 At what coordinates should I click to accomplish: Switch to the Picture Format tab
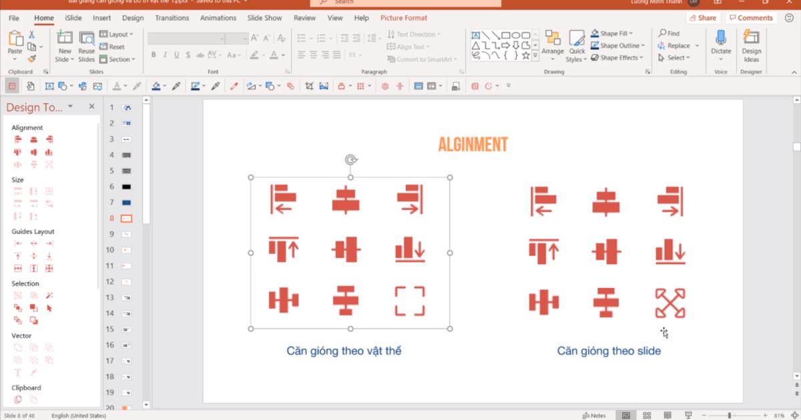pyautogui.click(x=404, y=18)
